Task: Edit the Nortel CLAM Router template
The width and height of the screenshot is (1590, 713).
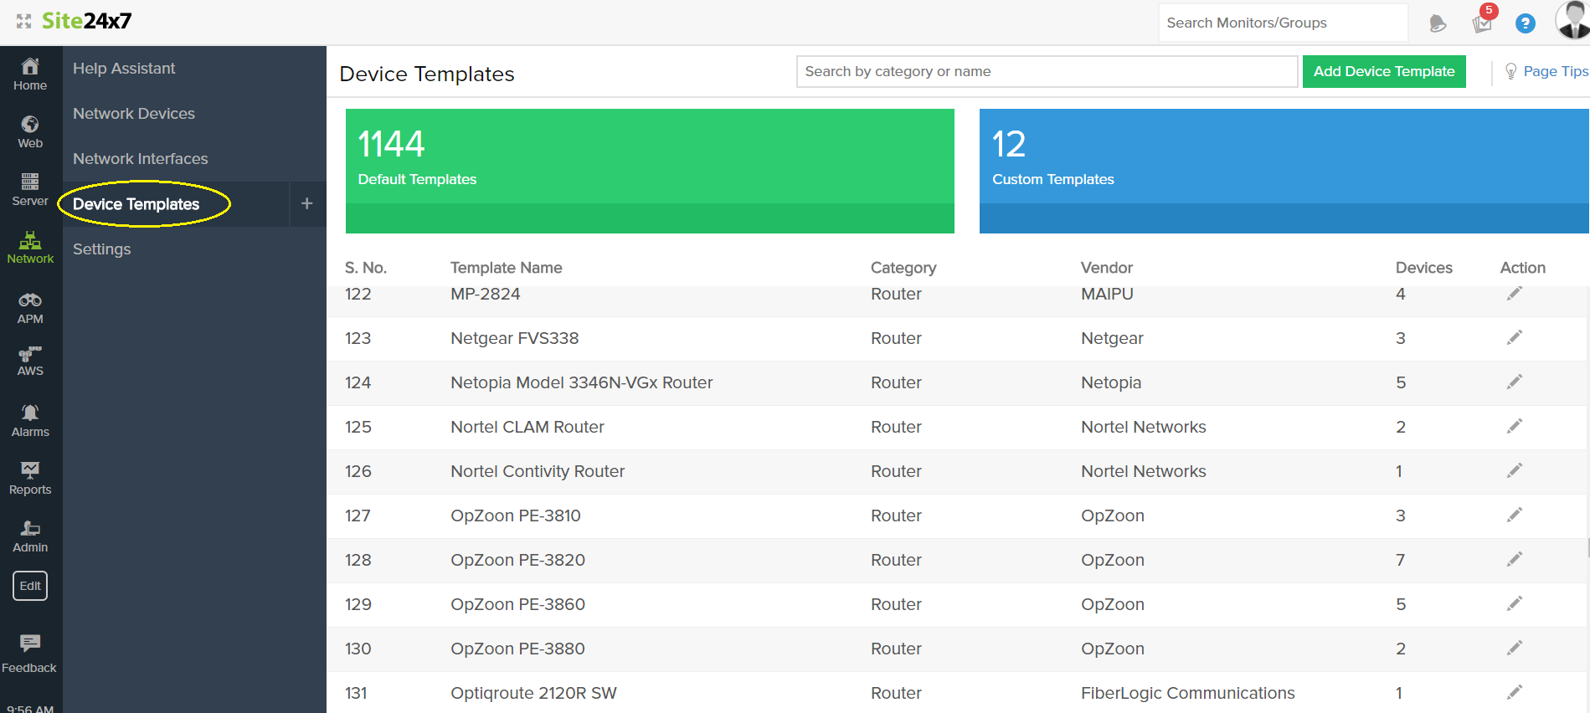Action: coord(1515,426)
